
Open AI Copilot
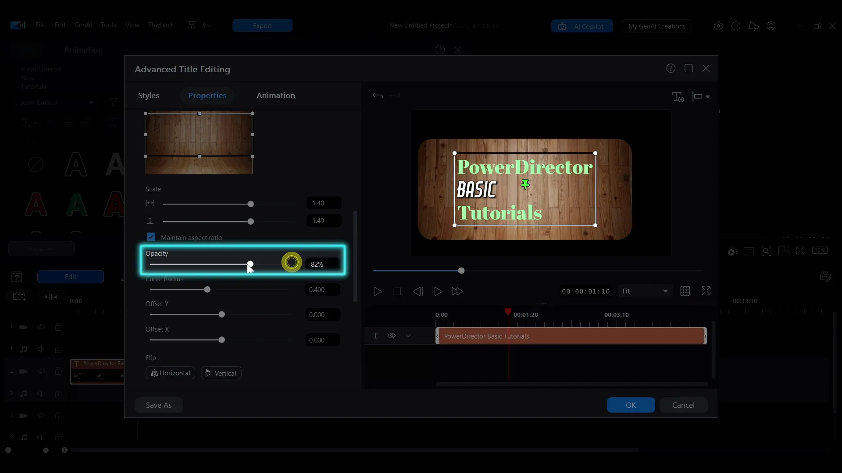coord(582,26)
